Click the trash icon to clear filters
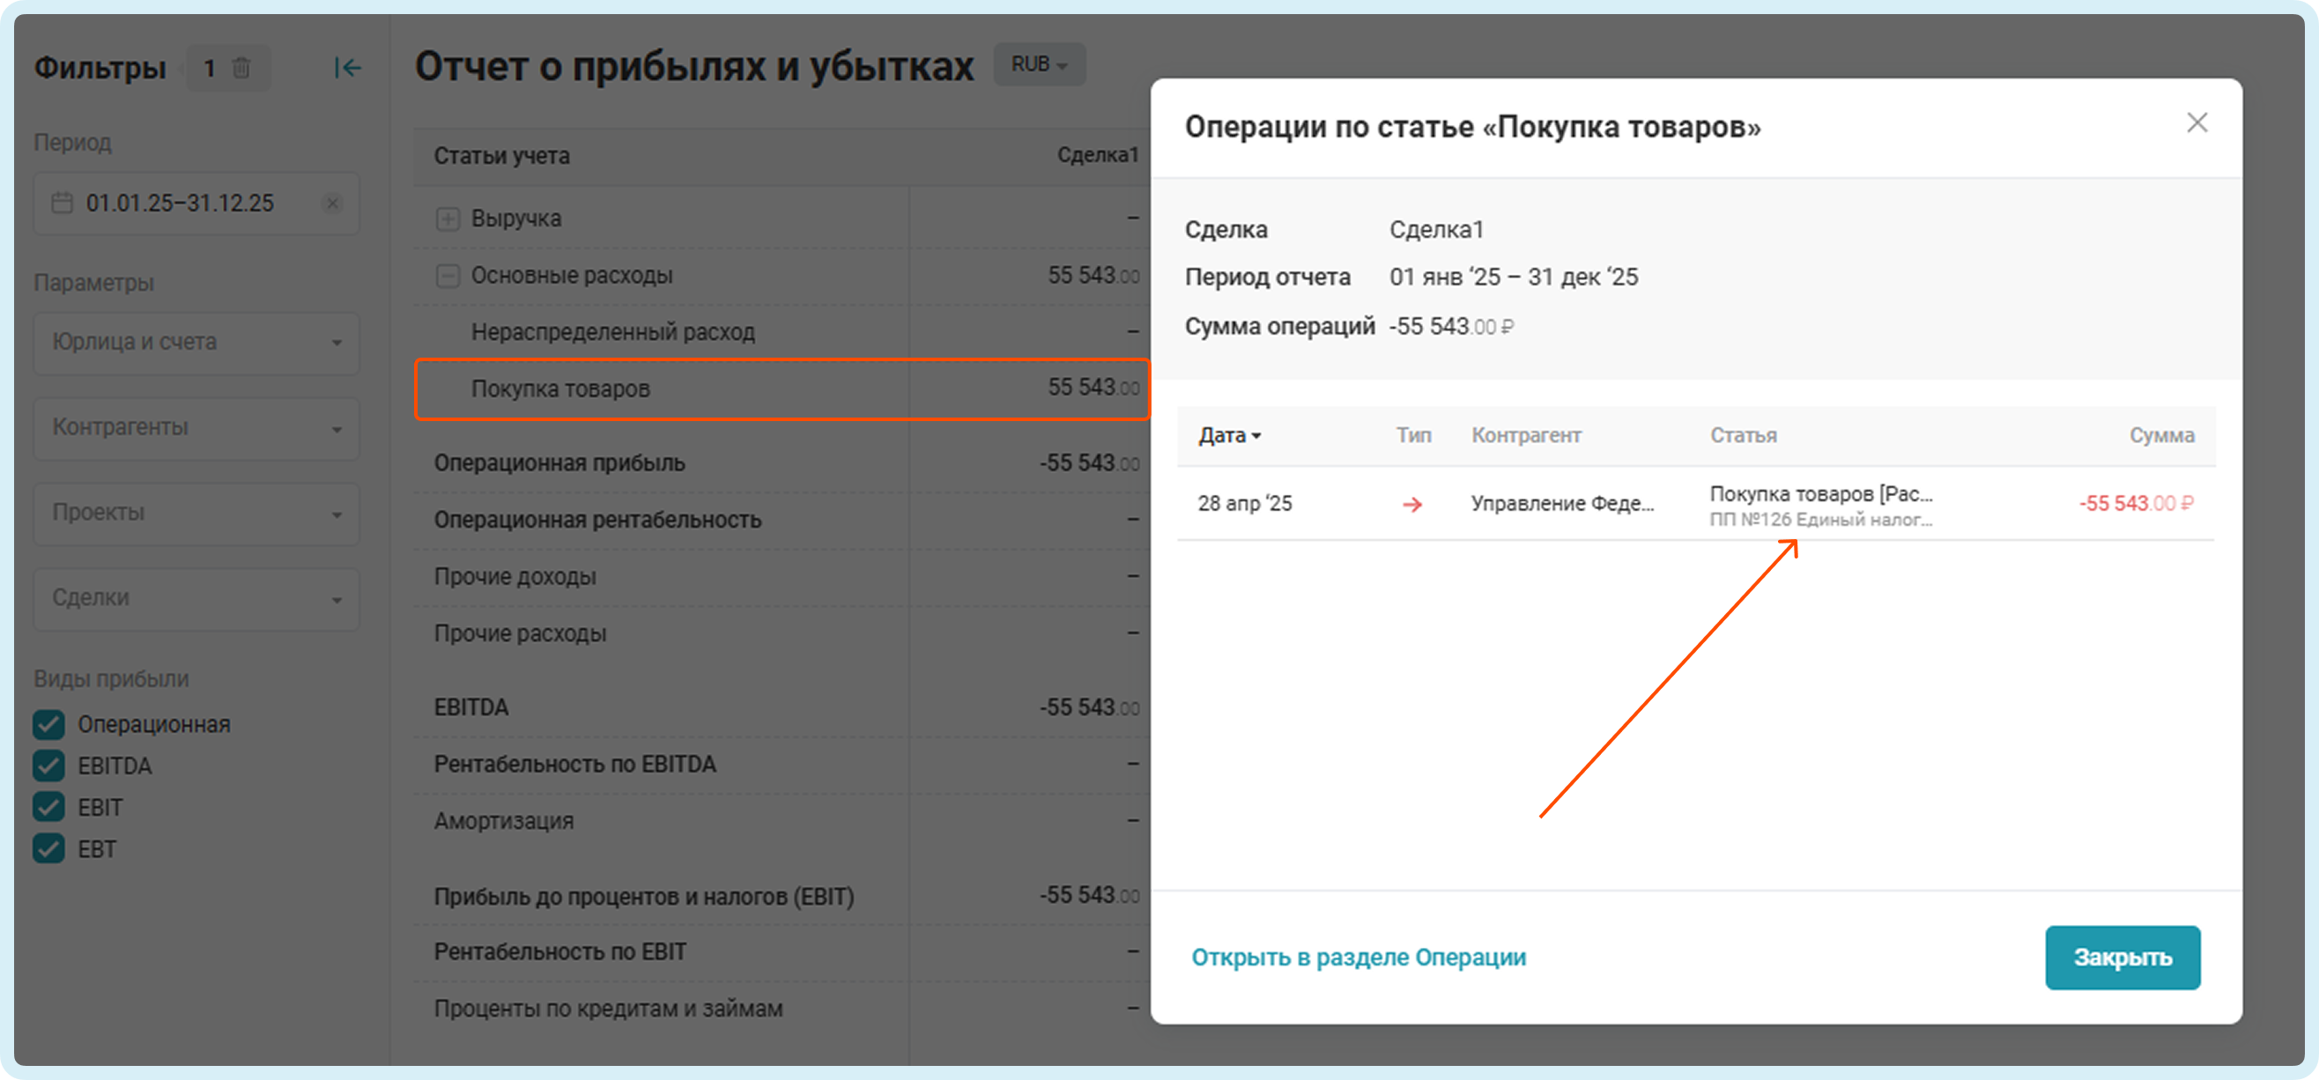Viewport: 2319px width, 1080px height. [x=241, y=69]
